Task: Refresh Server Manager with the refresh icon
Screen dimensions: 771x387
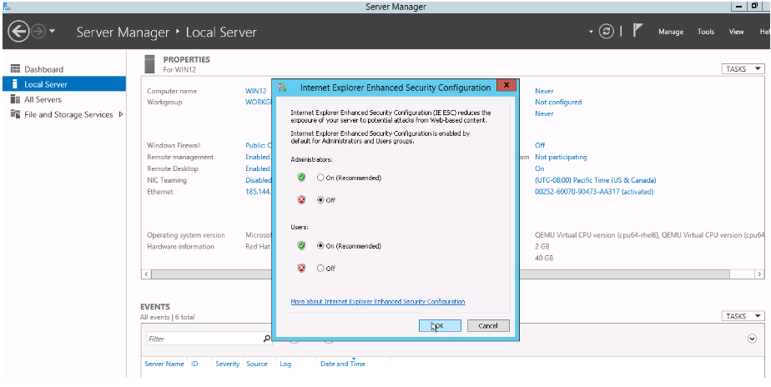Action: point(607,32)
